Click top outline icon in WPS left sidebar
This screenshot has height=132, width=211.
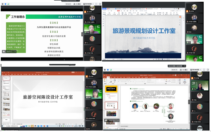click(x=103, y=17)
